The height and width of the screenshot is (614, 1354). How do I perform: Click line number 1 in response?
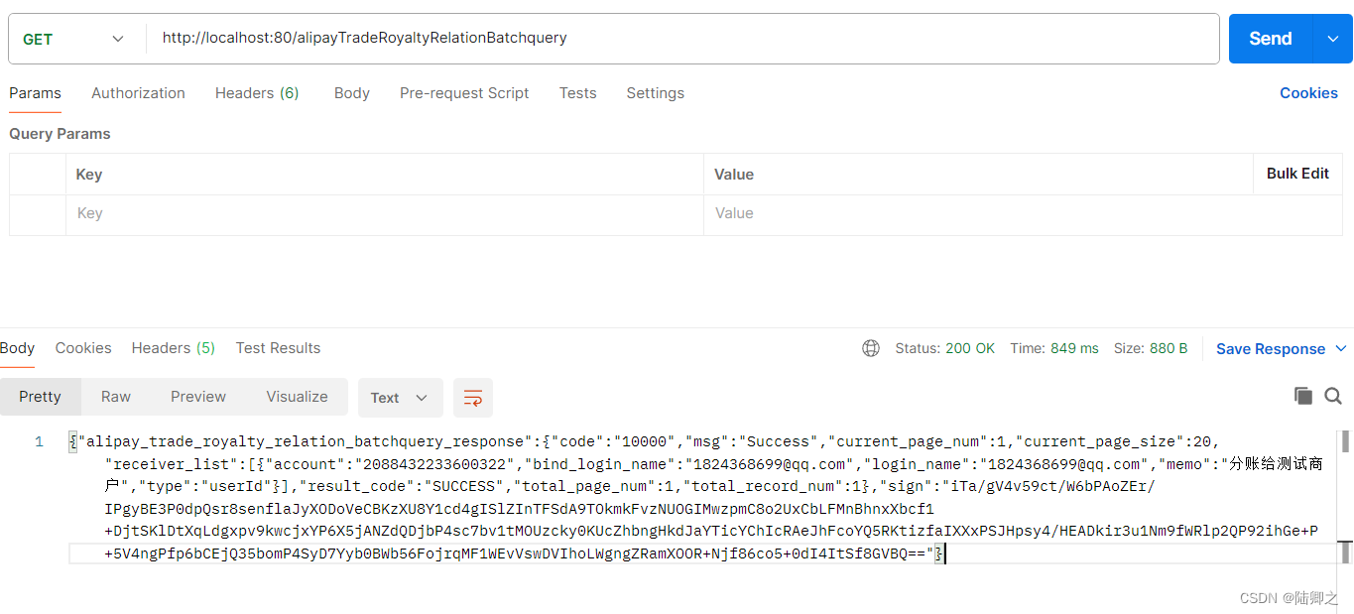click(x=39, y=441)
